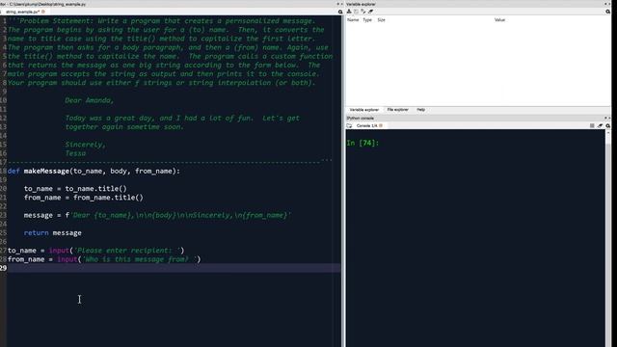The width and height of the screenshot is (617, 347).
Task: Click the 'from_name = from_name.title()' line
Action: (x=84, y=198)
